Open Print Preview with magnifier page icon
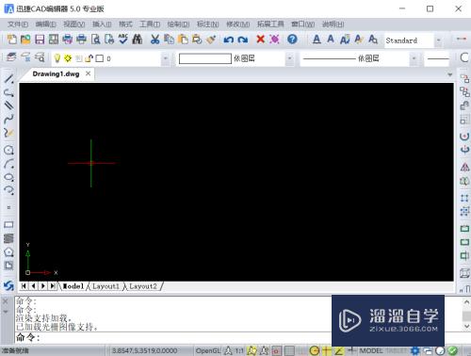 click(x=95, y=40)
